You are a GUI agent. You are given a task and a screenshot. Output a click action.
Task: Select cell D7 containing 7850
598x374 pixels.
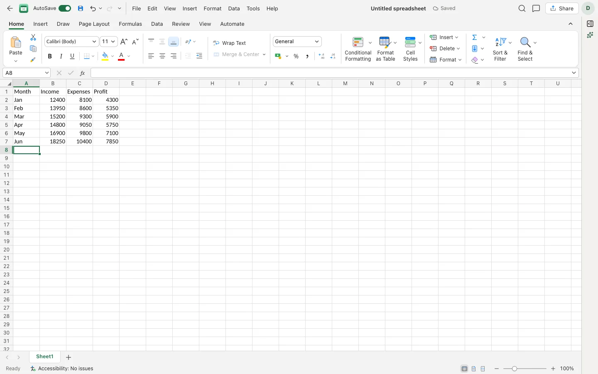click(106, 141)
